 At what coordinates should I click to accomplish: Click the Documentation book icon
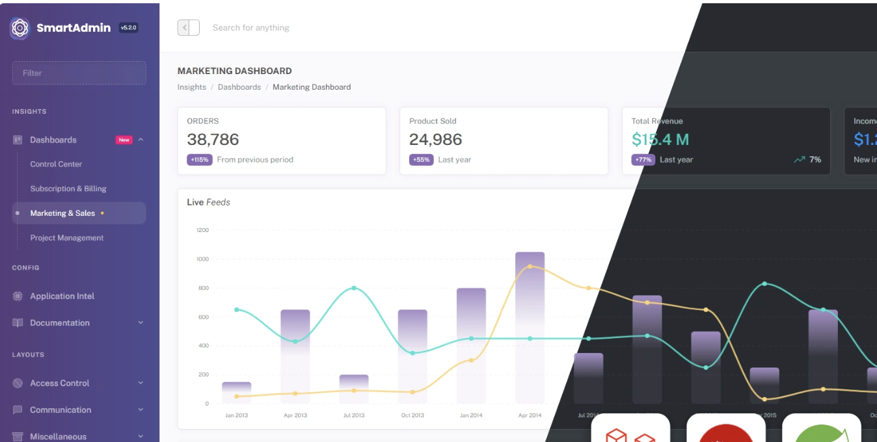pos(18,322)
